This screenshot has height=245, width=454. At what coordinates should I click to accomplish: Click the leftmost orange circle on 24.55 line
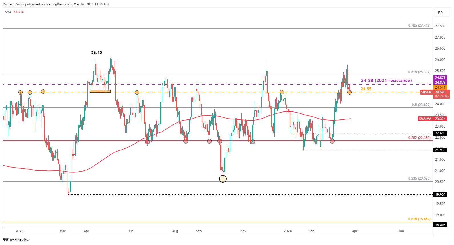click(20, 92)
